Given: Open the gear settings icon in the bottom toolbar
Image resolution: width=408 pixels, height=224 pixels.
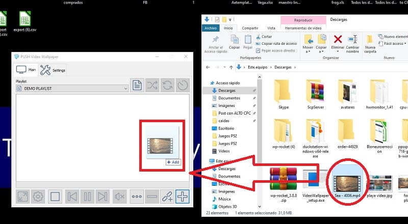Looking at the screenshot, I should point(38,197).
